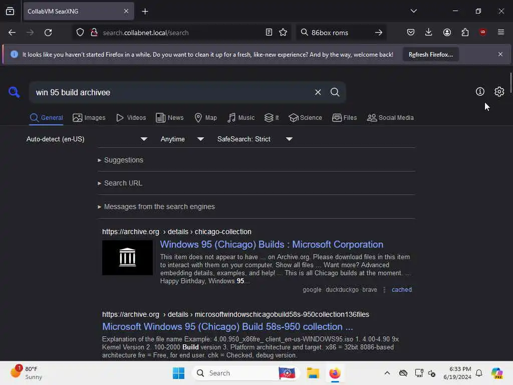The height and width of the screenshot is (385, 513).
Task: Focus the SearXNG search query field
Action: (170, 92)
